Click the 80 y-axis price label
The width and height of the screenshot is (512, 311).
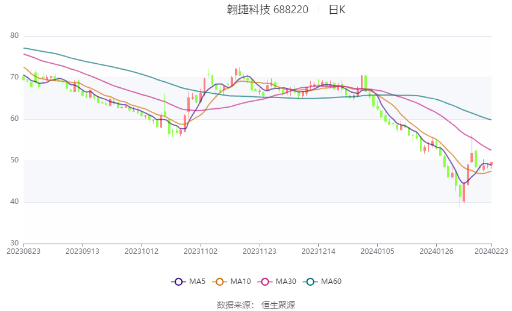click(14, 35)
